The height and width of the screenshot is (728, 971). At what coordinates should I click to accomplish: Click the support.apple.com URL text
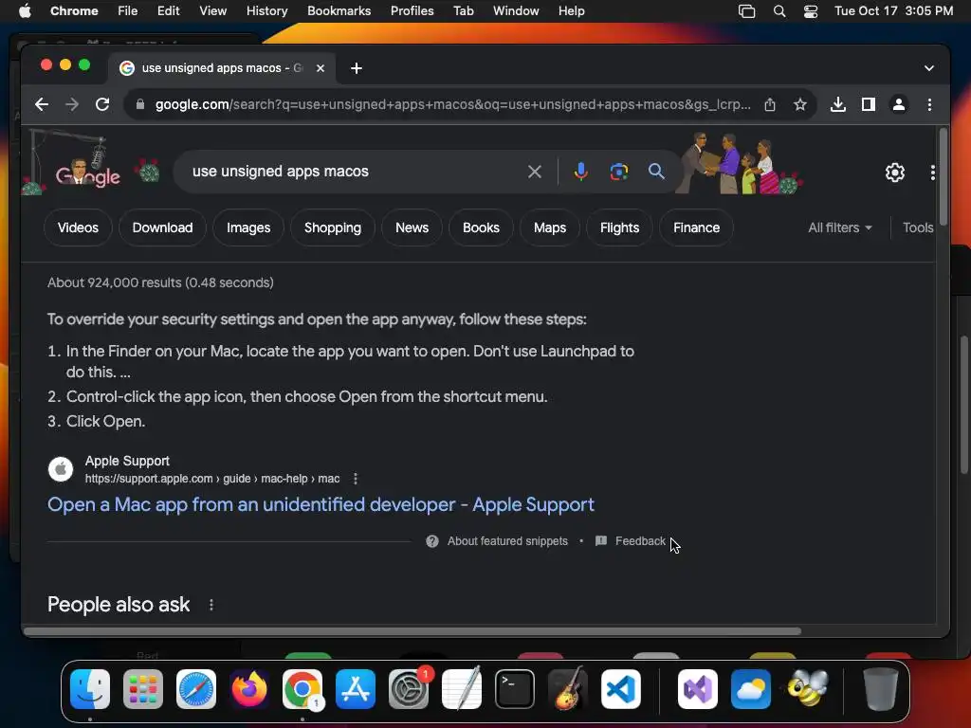click(212, 479)
